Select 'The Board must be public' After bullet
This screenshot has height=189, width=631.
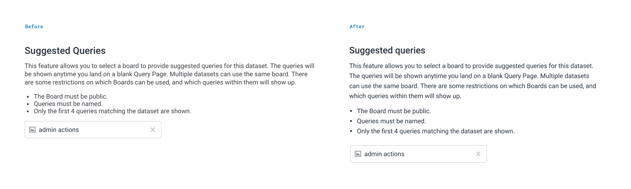pos(393,111)
